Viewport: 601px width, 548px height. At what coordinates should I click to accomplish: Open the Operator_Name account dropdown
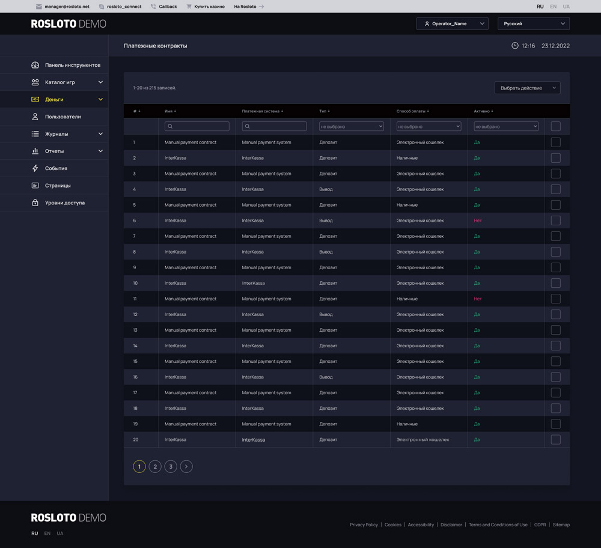[452, 23]
